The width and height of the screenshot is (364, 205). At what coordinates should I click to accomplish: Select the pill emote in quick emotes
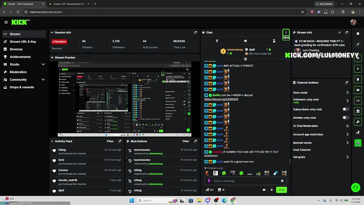(x=275, y=173)
